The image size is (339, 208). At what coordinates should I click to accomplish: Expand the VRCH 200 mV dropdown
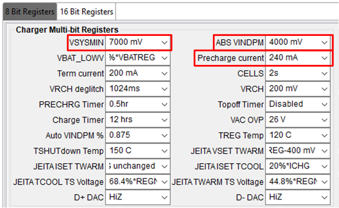click(298, 89)
